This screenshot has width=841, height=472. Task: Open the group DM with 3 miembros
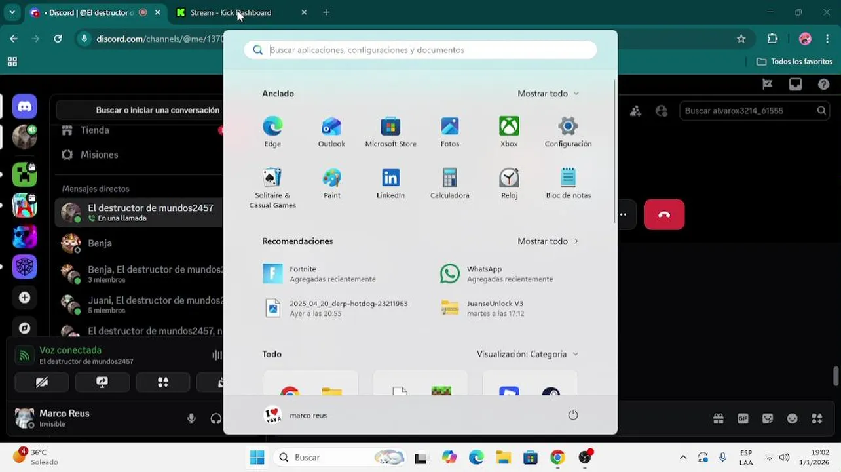pyautogui.click(x=140, y=274)
